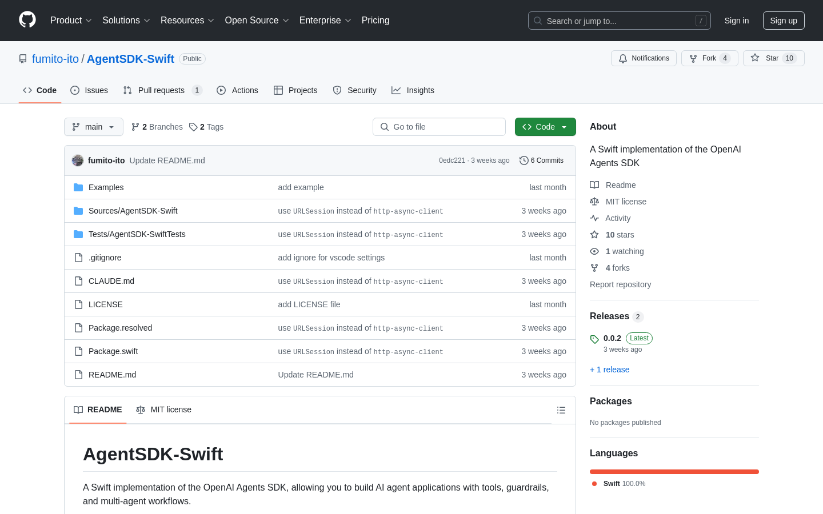Click the Notifications bell button
823x514 pixels.
[644, 58]
